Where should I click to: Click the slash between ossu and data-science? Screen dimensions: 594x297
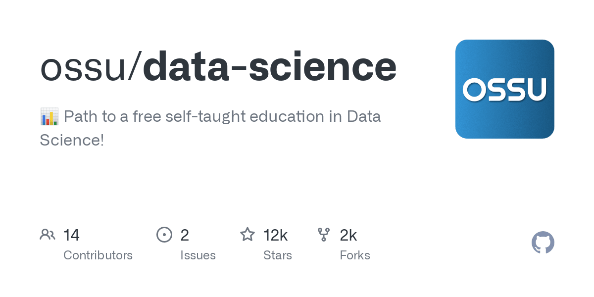coord(135,67)
